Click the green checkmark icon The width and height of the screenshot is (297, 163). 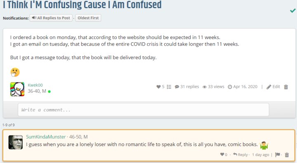[292, 11]
